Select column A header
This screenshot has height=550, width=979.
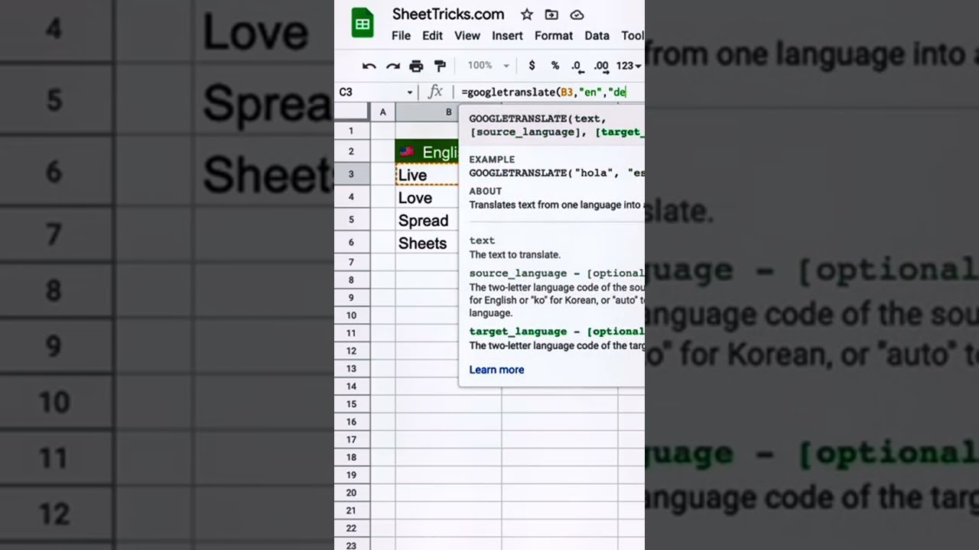pyautogui.click(x=382, y=112)
